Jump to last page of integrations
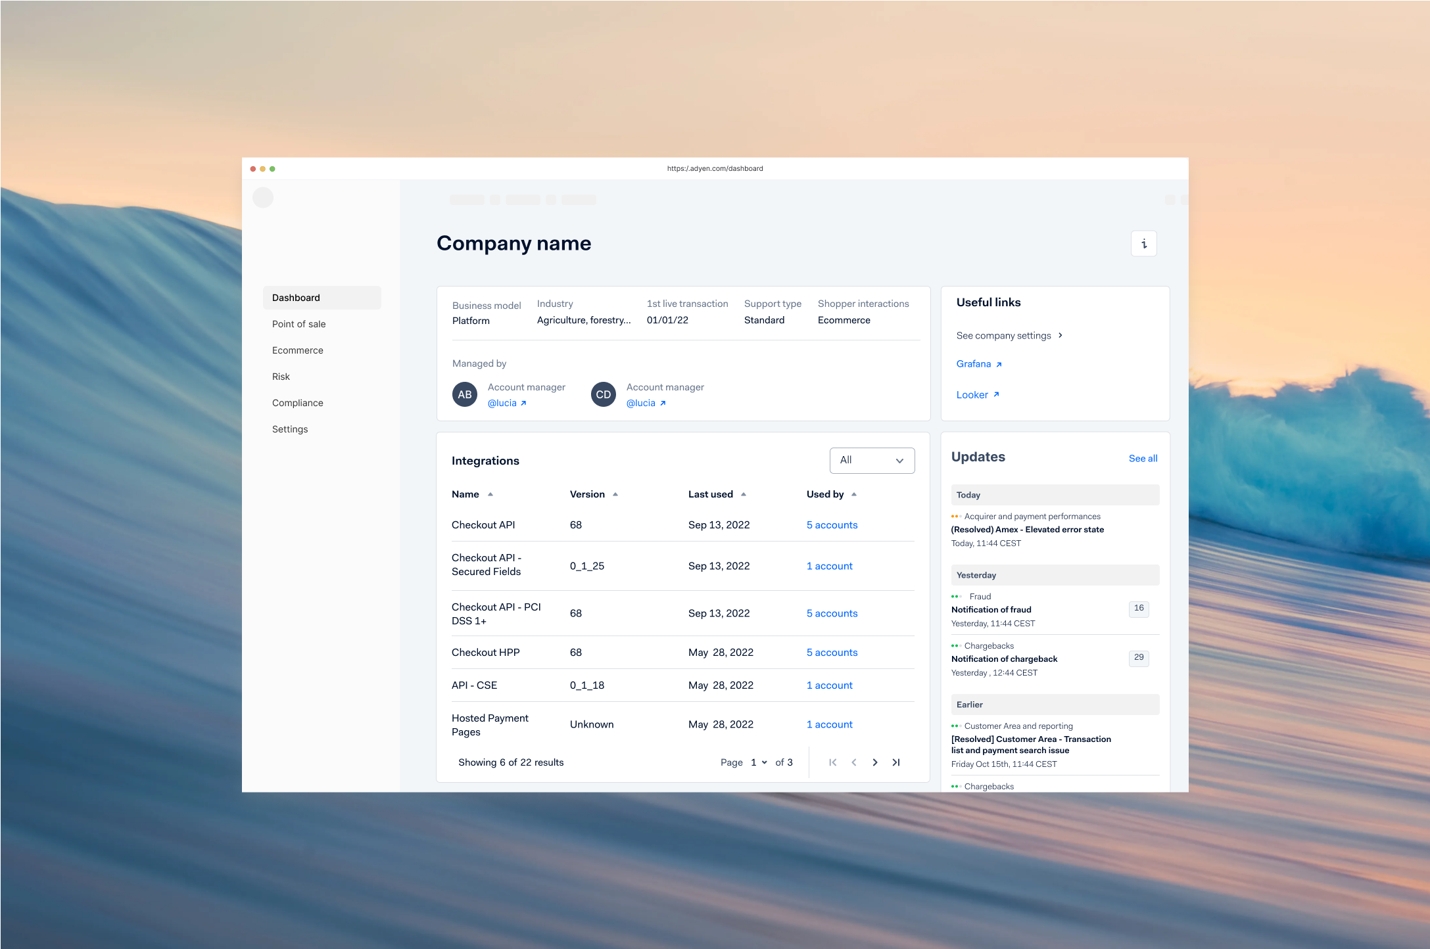1430x949 pixels. (895, 762)
